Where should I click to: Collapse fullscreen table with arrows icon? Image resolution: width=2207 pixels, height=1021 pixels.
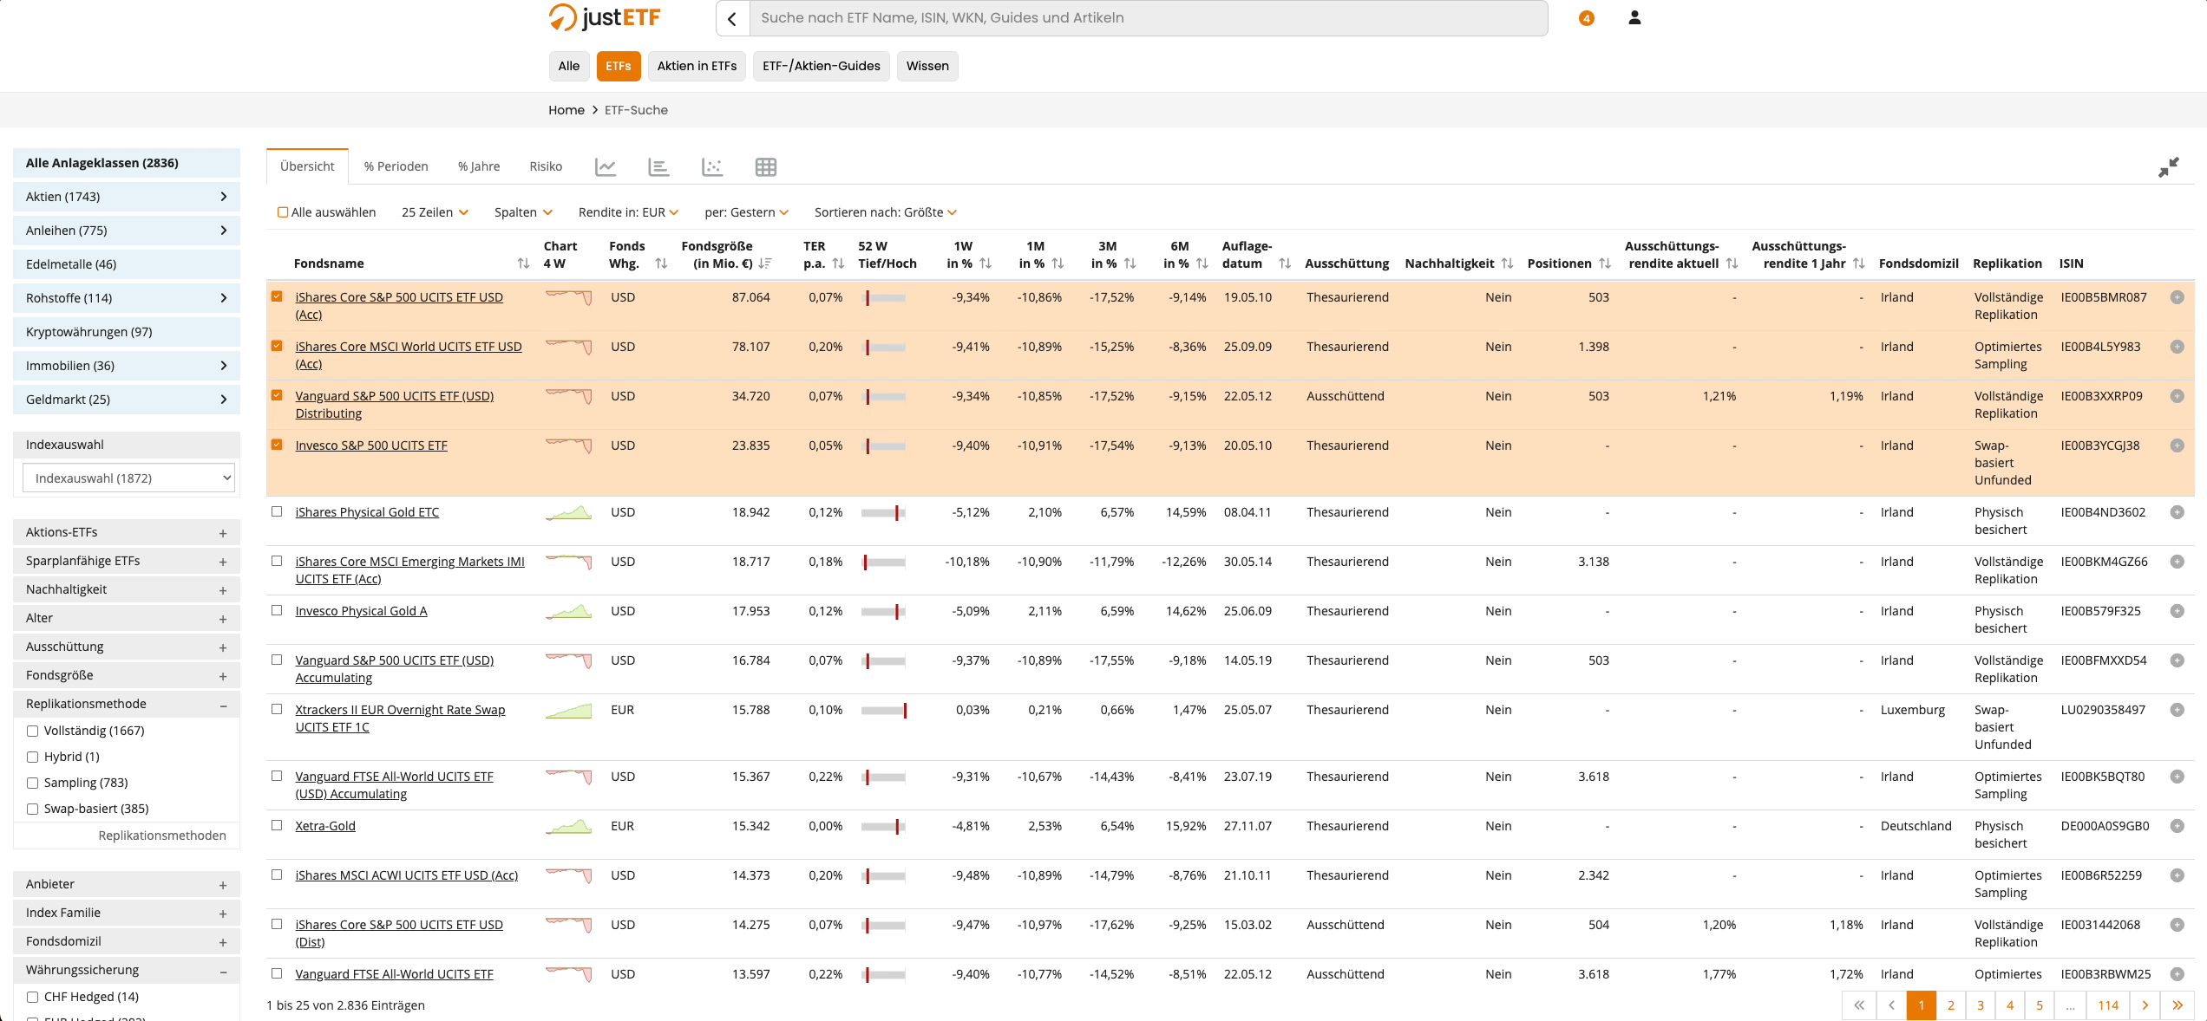[x=2168, y=167]
